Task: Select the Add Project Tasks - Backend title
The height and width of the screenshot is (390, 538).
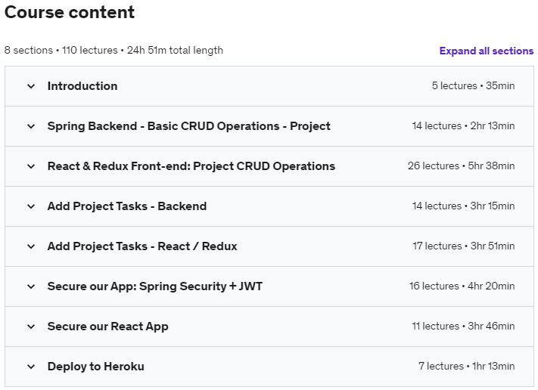Action: tap(126, 206)
